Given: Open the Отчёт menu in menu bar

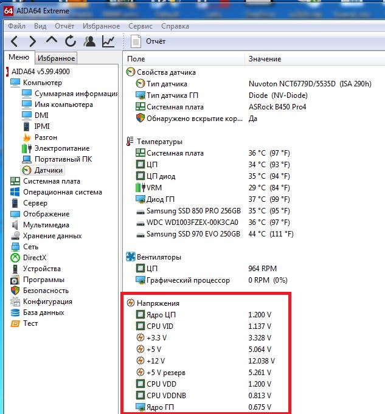Looking at the screenshot, I should click(x=64, y=26).
